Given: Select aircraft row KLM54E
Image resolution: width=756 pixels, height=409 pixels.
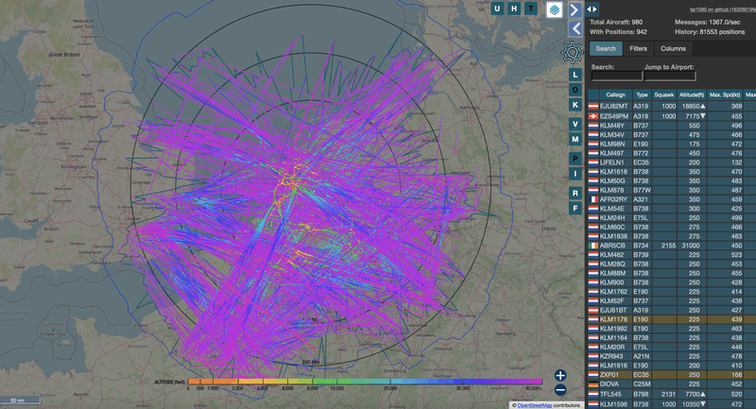Looking at the screenshot, I should 672,209.
